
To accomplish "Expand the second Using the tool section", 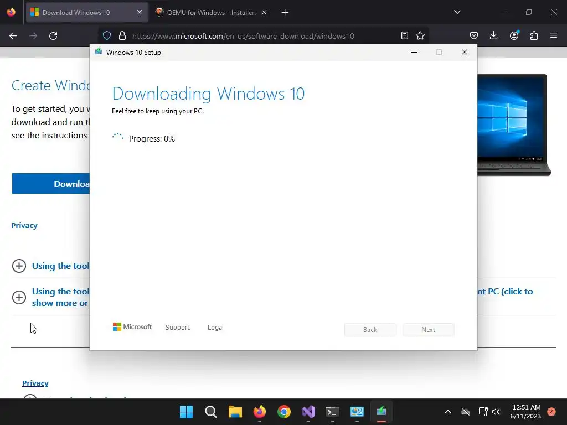I will click(x=19, y=297).
